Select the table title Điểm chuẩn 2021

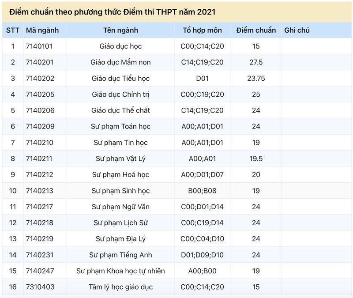113,12
